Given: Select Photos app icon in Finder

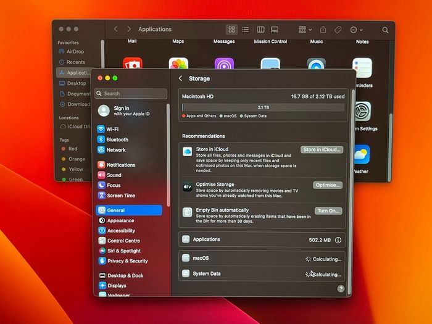Looking at the screenshot, I should coord(178,64).
